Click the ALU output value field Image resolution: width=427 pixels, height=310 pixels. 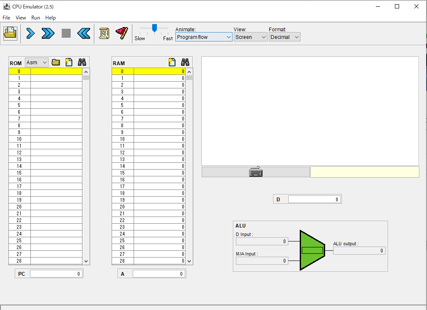click(x=359, y=251)
